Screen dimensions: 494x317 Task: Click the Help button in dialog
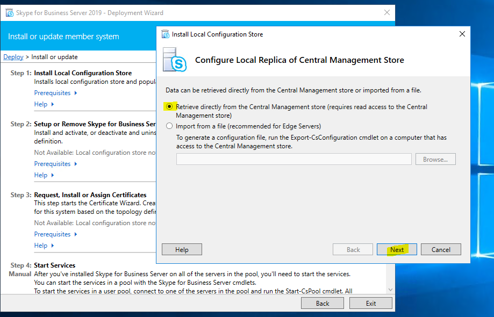point(182,249)
